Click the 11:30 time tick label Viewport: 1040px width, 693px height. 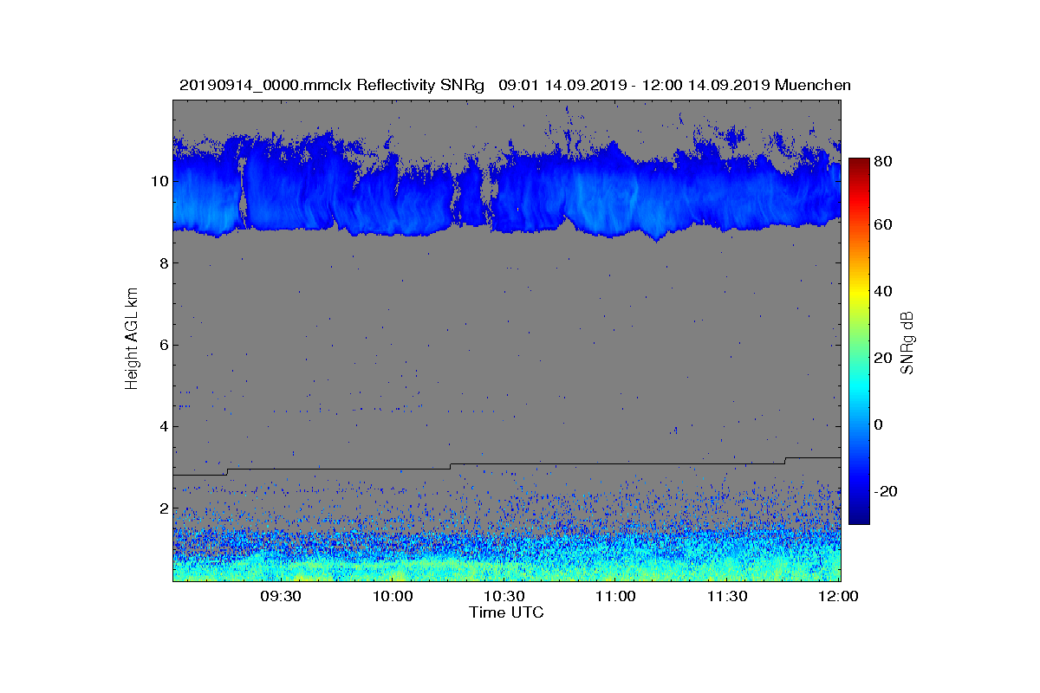[728, 596]
